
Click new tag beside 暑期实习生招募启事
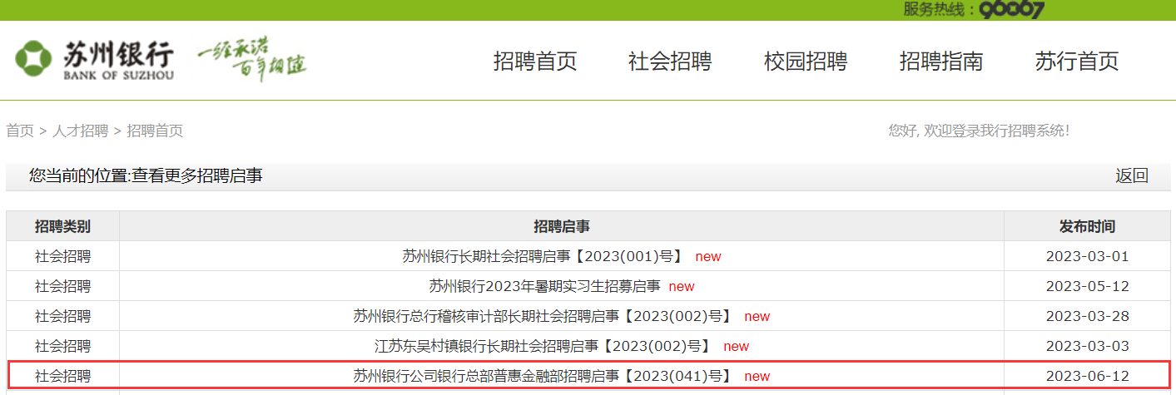[x=682, y=286]
